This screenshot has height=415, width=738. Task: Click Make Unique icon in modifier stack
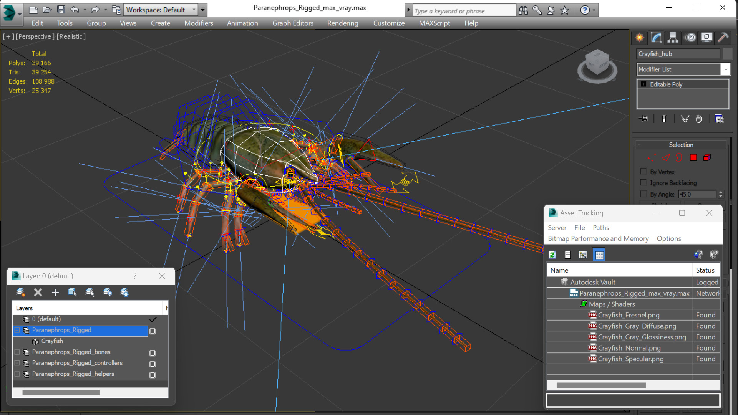click(x=685, y=119)
